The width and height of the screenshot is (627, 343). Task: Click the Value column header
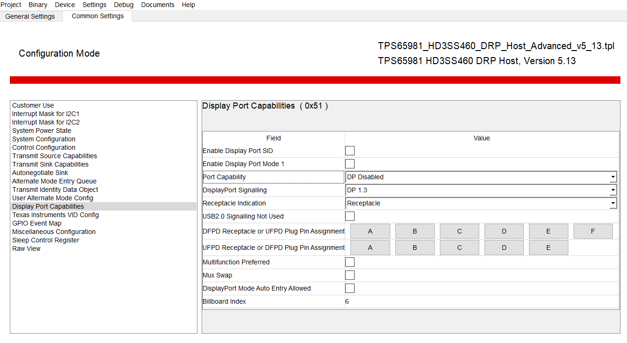pyautogui.click(x=482, y=138)
